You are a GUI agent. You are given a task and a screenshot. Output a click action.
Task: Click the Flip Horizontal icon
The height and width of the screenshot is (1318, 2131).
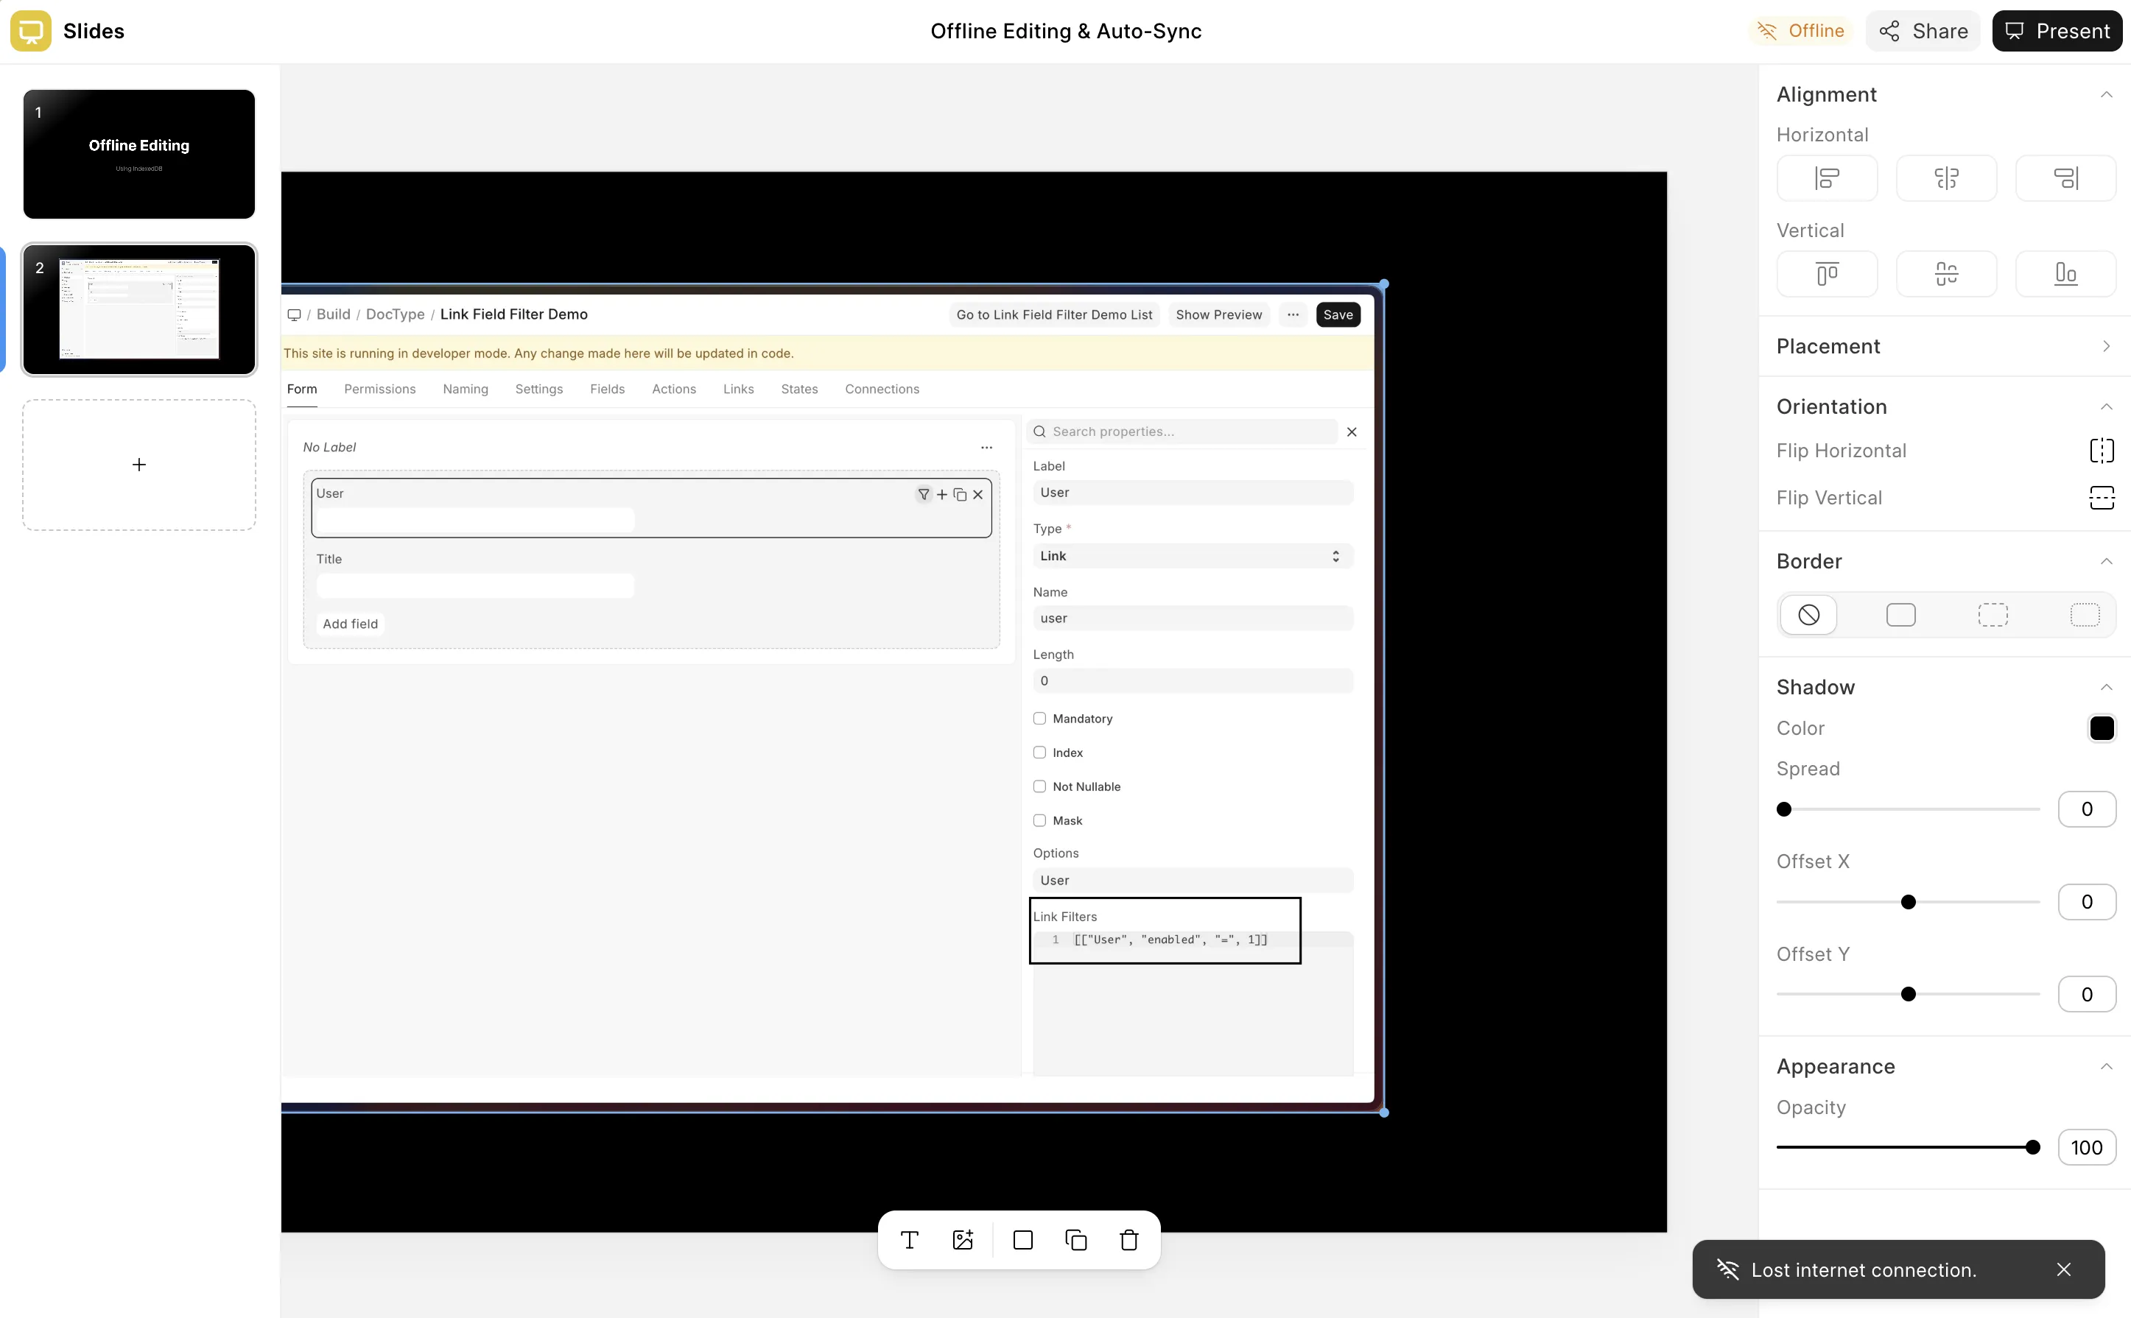(2102, 451)
